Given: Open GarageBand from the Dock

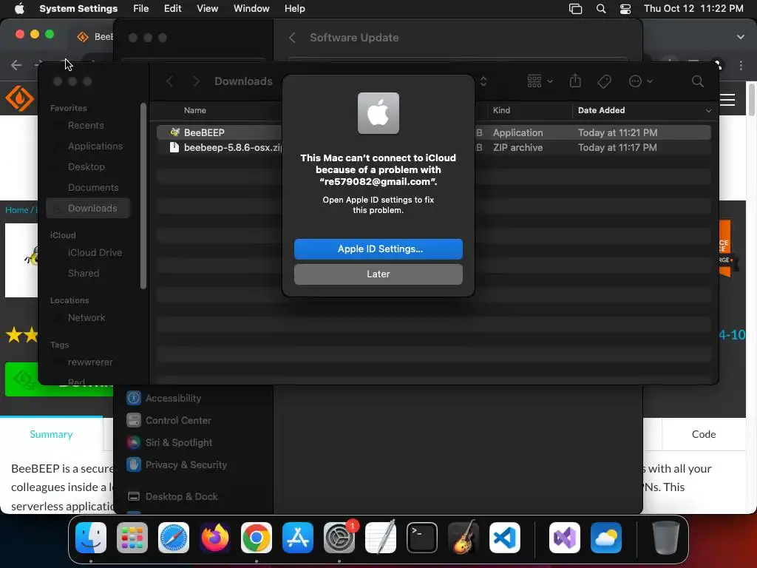Looking at the screenshot, I should click(464, 538).
